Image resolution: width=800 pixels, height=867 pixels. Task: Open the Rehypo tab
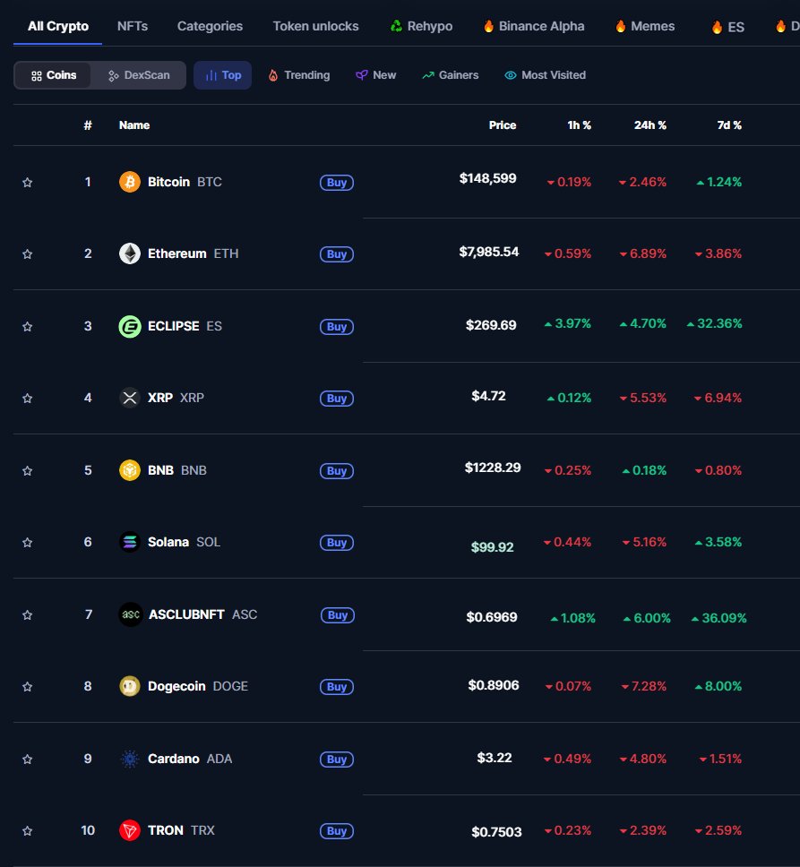point(421,27)
